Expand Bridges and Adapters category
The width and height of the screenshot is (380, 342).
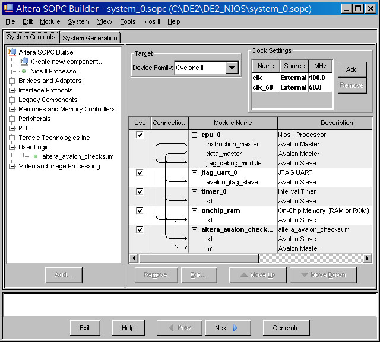(12, 81)
